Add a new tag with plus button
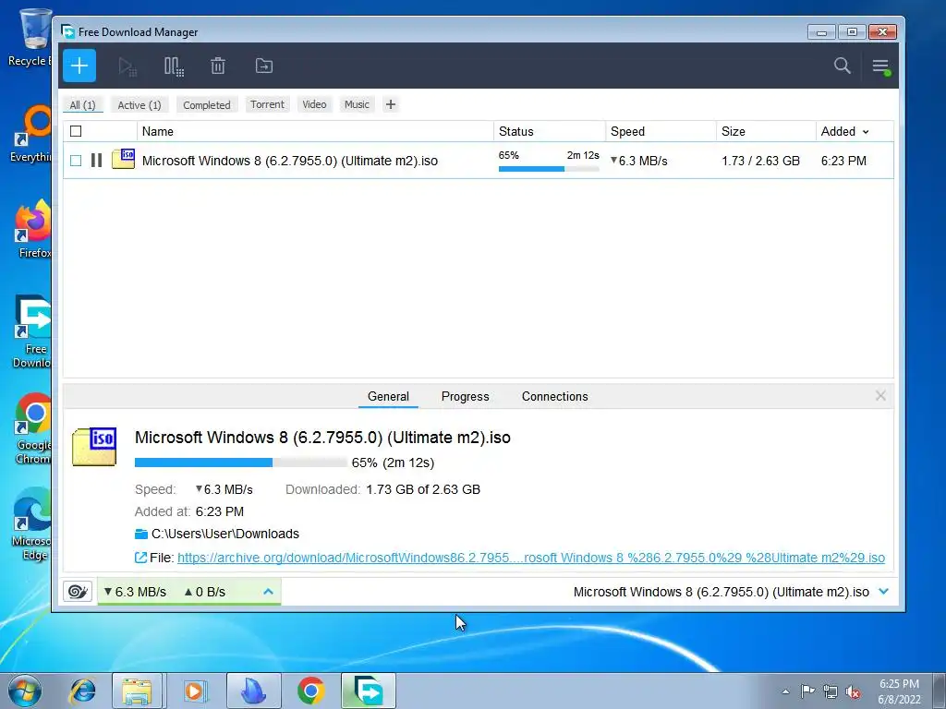The height and width of the screenshot is (709, 946). tap(391, 104)
